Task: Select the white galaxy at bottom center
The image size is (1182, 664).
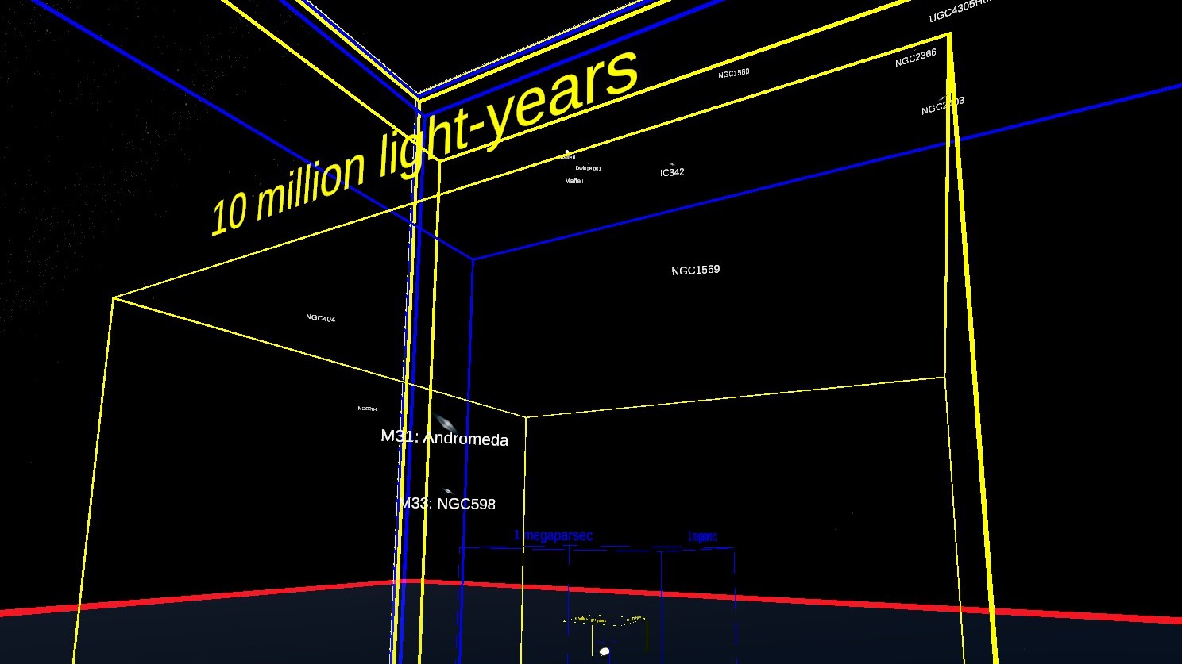Action: [x=605, y=651]
